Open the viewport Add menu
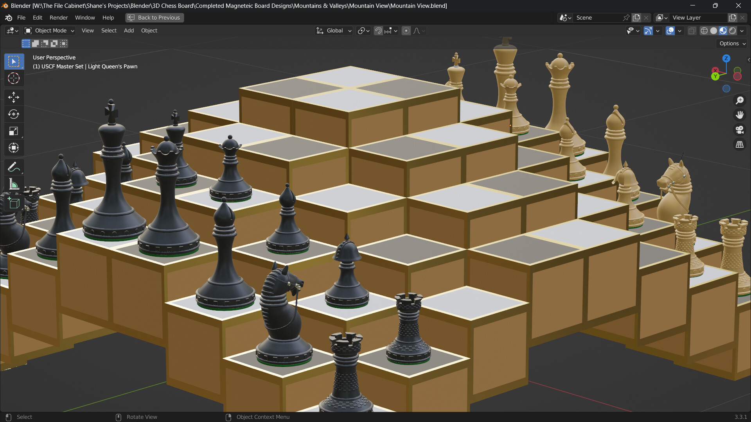This screenshot has width=751, height=422. (x=129, y=30)
